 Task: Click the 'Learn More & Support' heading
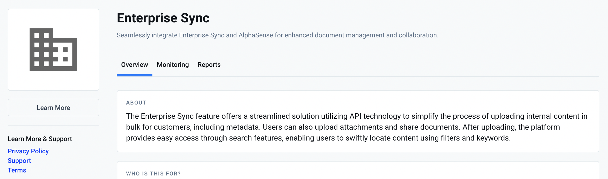click(x=40, y=139)
